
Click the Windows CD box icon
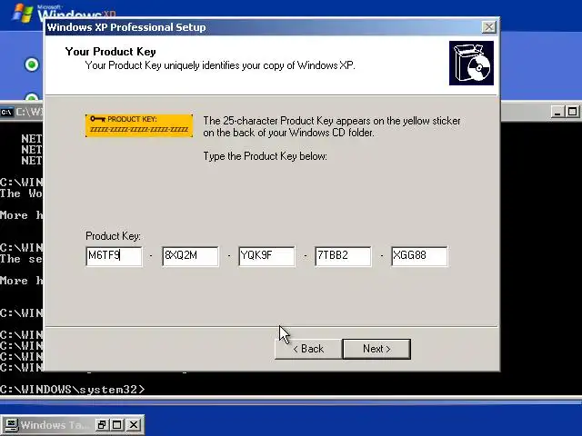coord(471,63)
